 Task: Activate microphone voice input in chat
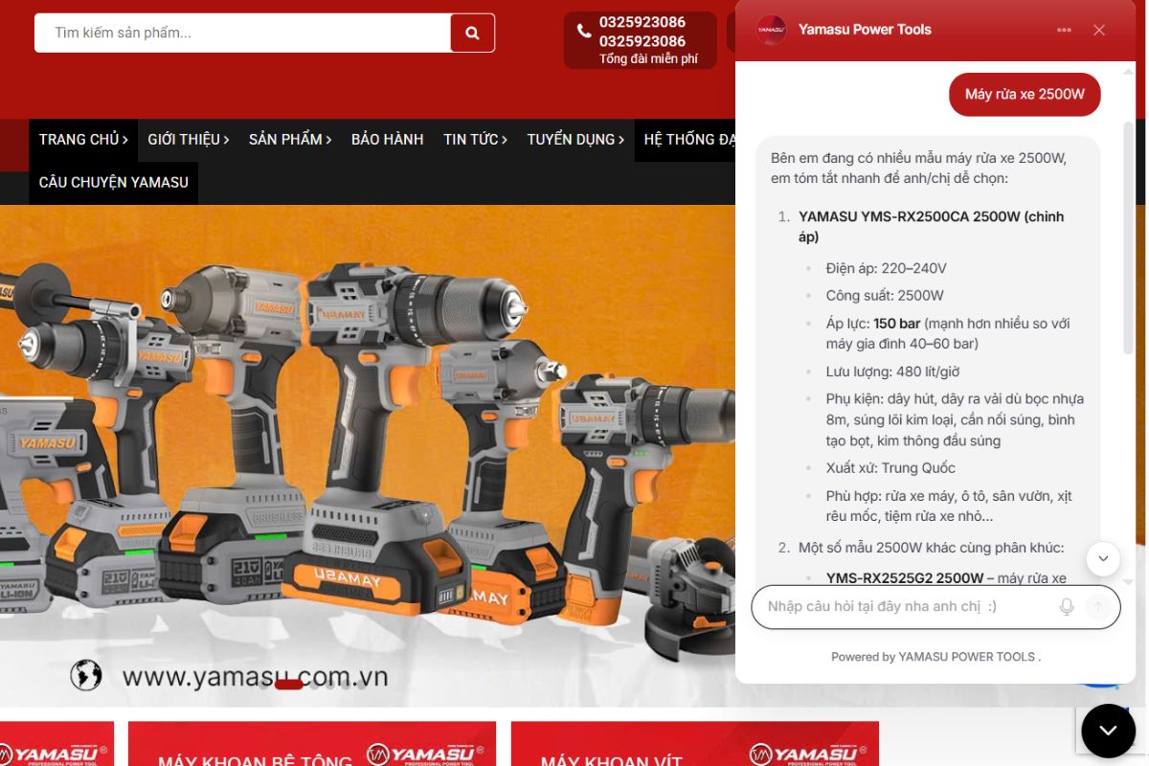1067,607
